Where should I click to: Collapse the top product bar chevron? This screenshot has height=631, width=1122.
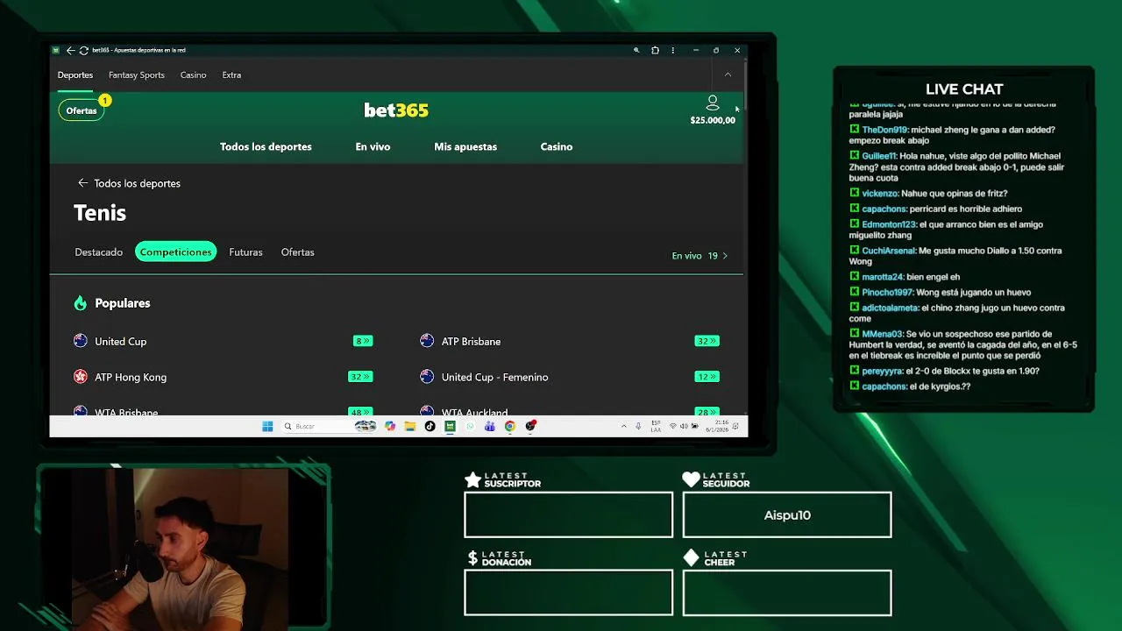[728, 74]
